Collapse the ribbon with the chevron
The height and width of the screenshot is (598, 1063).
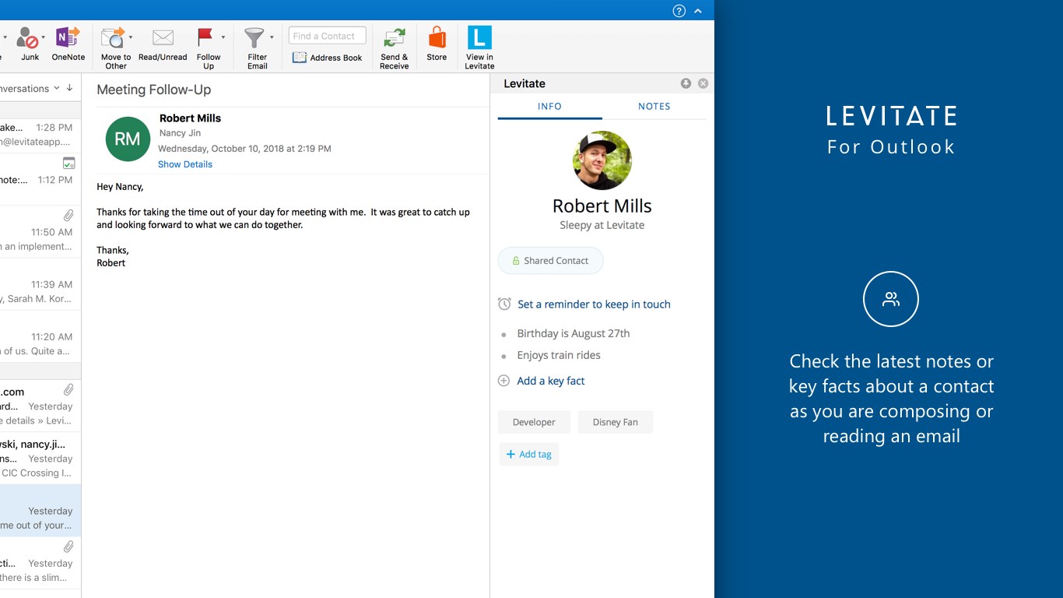pyautogui.click(x=698, y=11)
